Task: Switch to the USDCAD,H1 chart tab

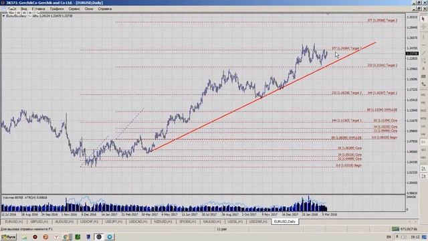Action: (x=138, y=222)
